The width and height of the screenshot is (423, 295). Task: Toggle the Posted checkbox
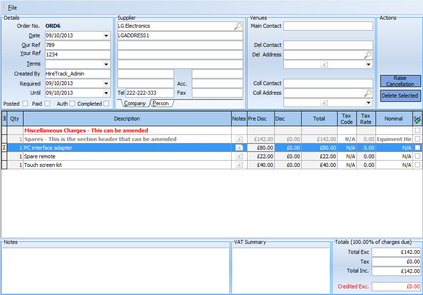coord(25,104)
